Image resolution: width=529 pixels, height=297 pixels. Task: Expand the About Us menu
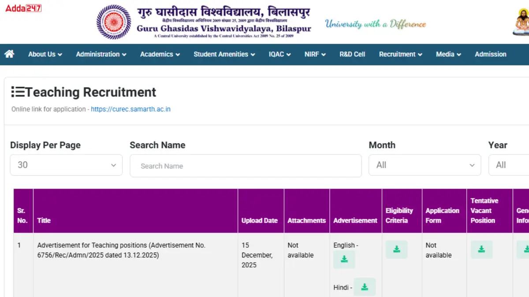tap(45, 54)
